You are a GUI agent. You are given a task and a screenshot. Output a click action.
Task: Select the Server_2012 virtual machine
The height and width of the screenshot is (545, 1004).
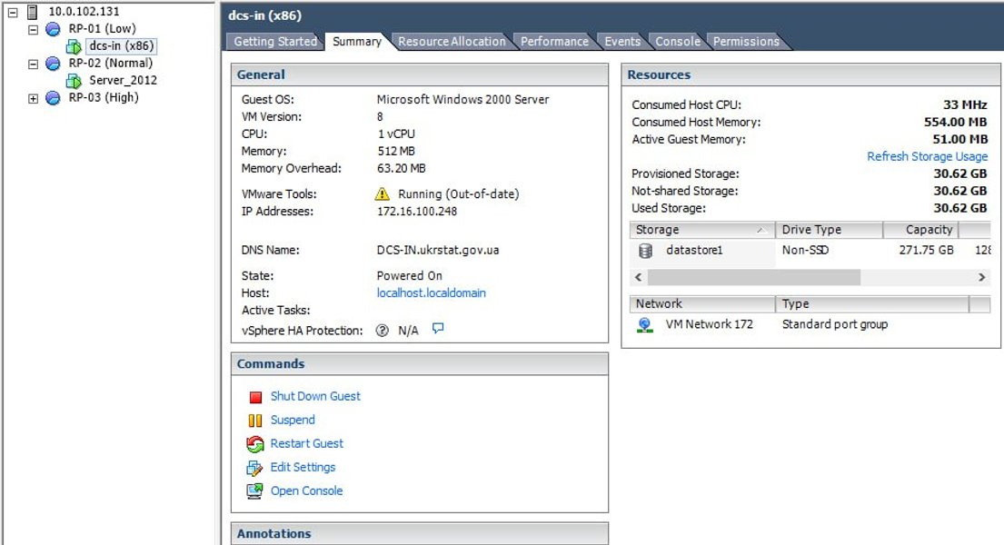click(x=123, y=80)
